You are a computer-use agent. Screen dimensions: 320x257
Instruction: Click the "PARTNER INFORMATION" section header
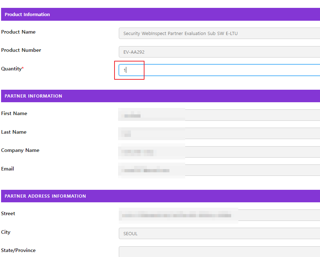pyautogui.click(x=161, y=96)
